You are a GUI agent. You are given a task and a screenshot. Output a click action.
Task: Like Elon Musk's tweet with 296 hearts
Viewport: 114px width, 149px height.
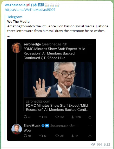point(57,136)
